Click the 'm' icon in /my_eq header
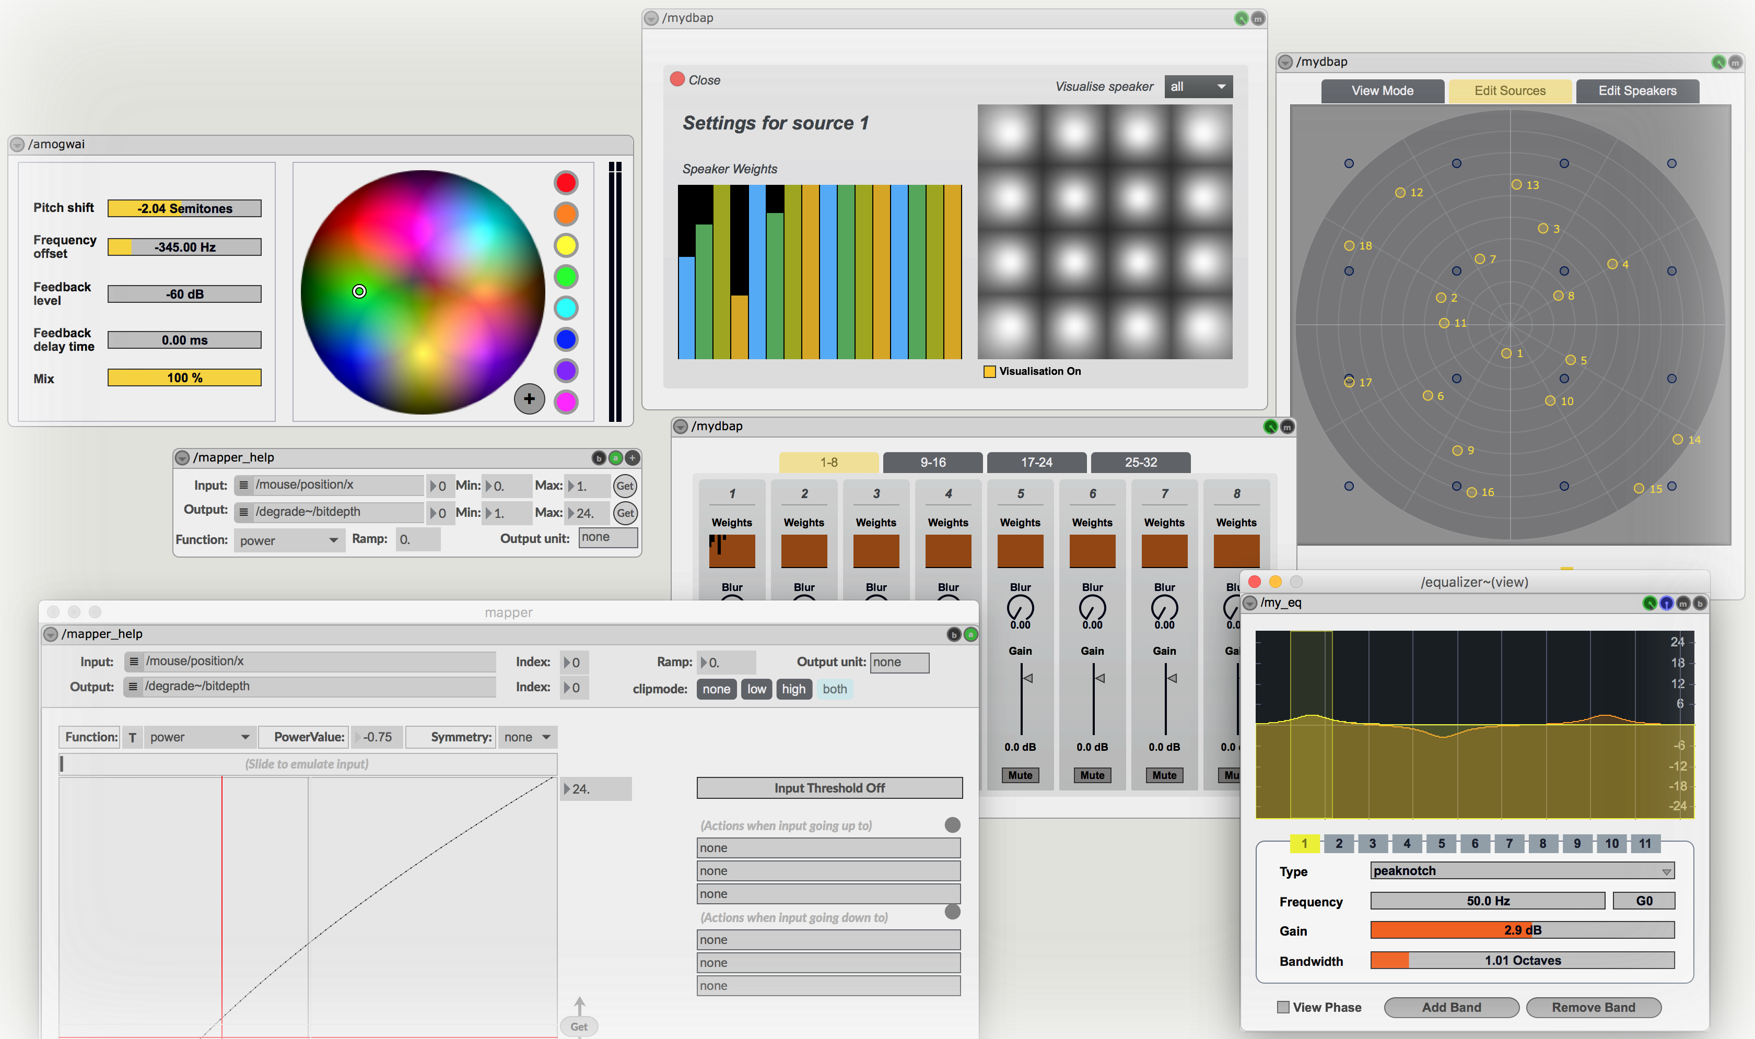1755x1039 pixels. pyautogui.click(x=1683, y=604)
